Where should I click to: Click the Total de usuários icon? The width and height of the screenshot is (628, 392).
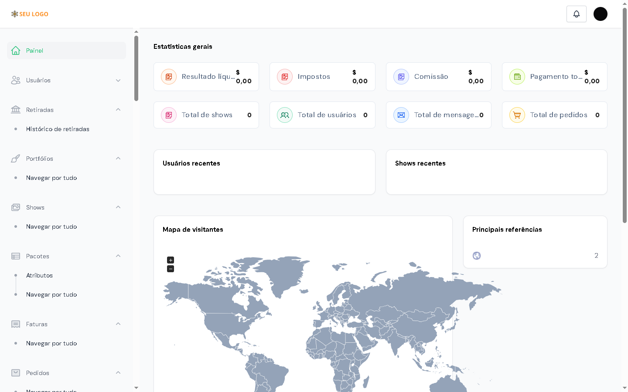point(285,115)
